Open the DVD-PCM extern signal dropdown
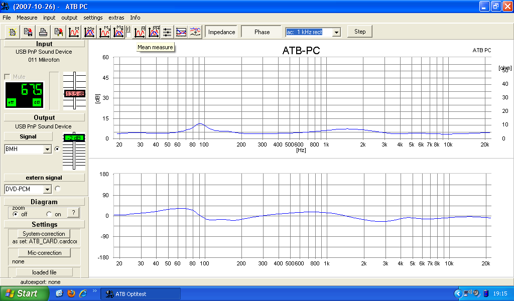The image size is (514, 301). click(x=48, y=189)
